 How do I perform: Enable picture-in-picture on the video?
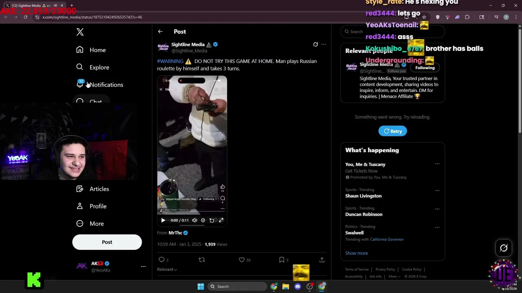[212, 220]
